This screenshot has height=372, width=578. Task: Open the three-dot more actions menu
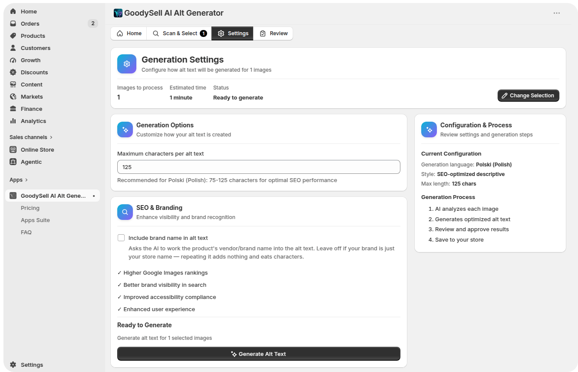[x=557, y=13]
